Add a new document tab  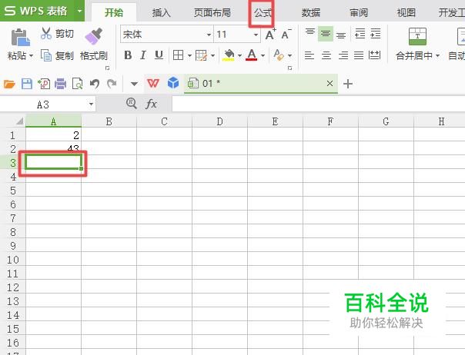(348, 84)
